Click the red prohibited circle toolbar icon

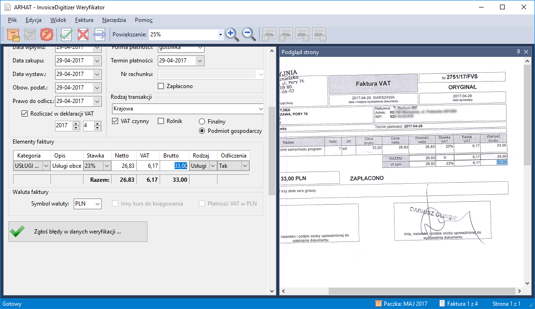[x=47, y=34]
